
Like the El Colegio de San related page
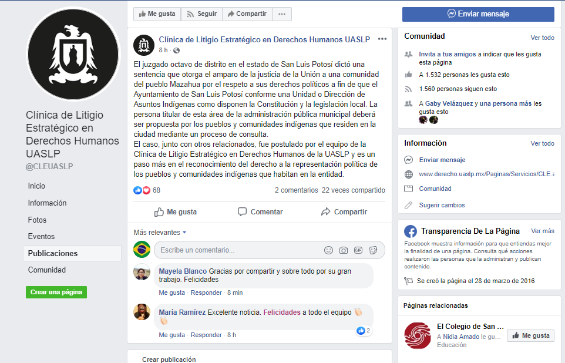pos(530,335)
